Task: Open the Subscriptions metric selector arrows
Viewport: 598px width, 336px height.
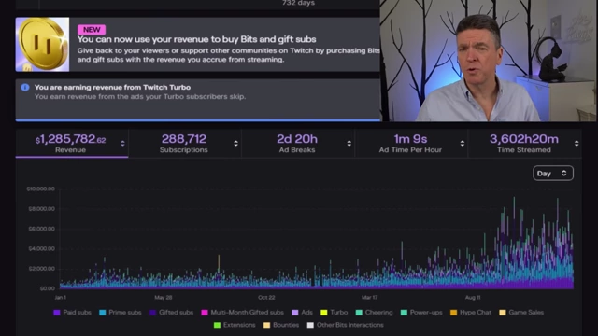Action: click(x=235, y=144)
